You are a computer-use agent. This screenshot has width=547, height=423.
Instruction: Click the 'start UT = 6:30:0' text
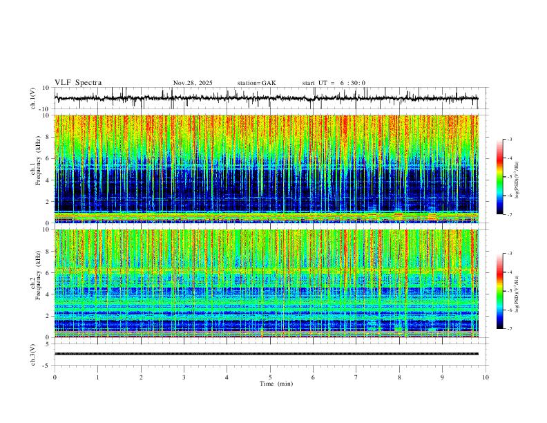(334, 83)
